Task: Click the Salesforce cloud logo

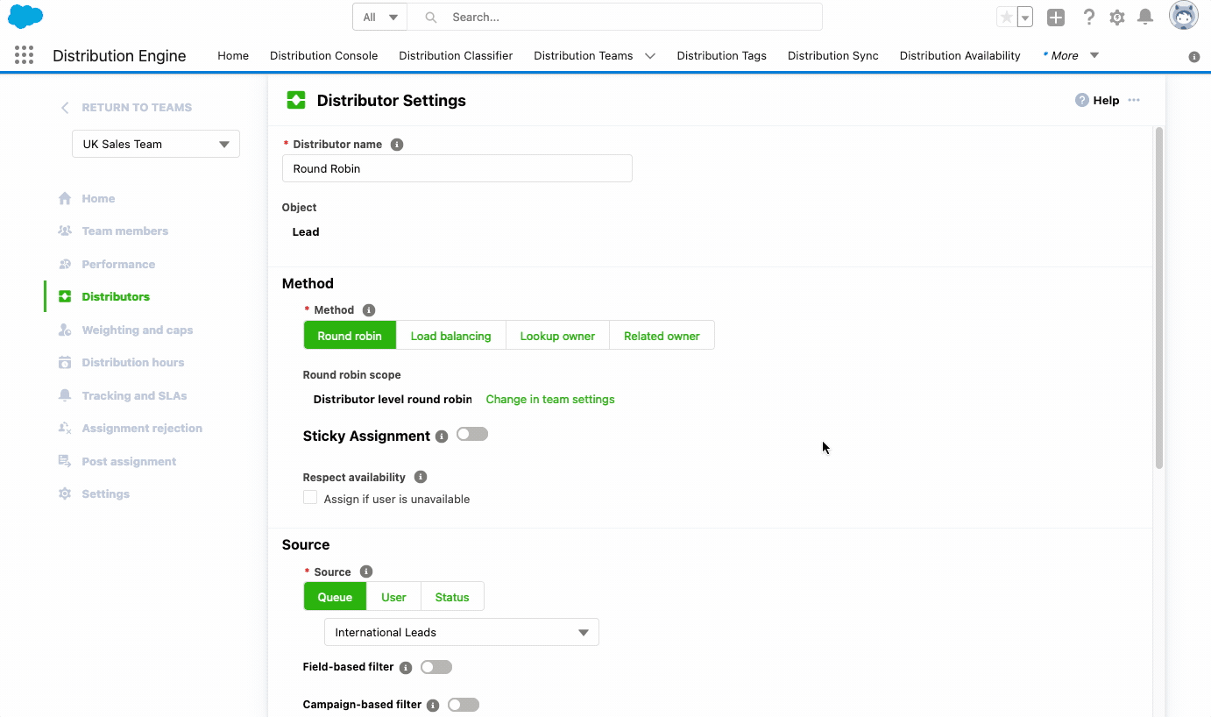Action: click(25, 17)
